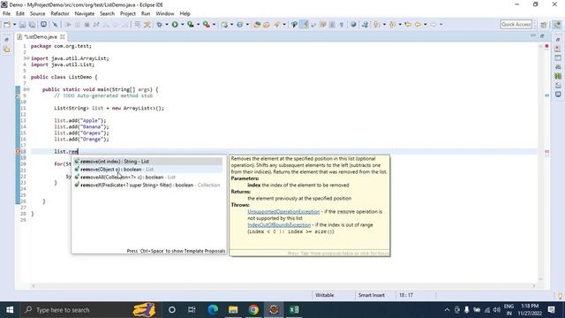
Task: Open IndexOutOfBoundsException link in Javadoc
Action: point(279,225)
